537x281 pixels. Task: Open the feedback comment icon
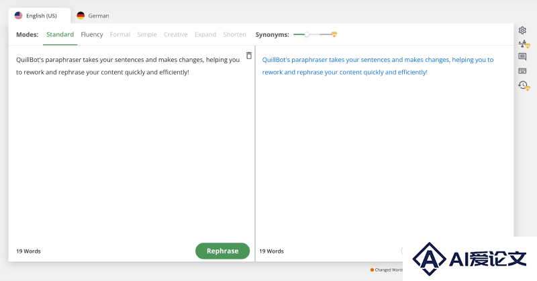point(522,56)
